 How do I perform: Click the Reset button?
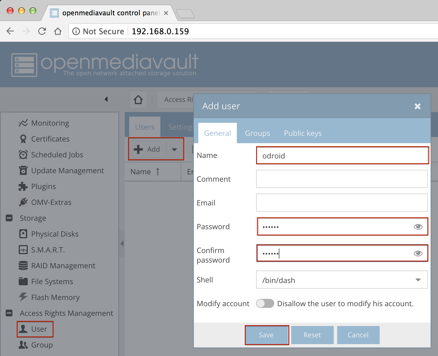[x=312, y=335]
